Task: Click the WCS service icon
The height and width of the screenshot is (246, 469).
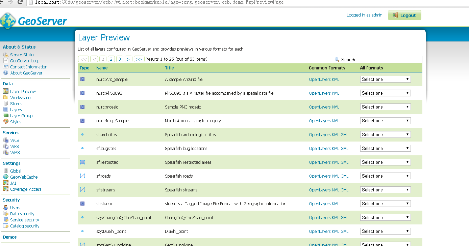Action: (6, 140)
